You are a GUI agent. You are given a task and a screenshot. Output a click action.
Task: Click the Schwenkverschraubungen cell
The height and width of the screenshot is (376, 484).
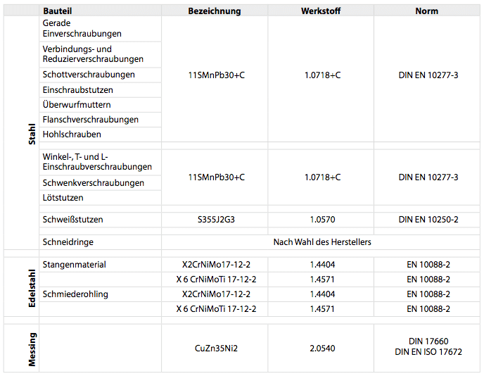point(93,183)
